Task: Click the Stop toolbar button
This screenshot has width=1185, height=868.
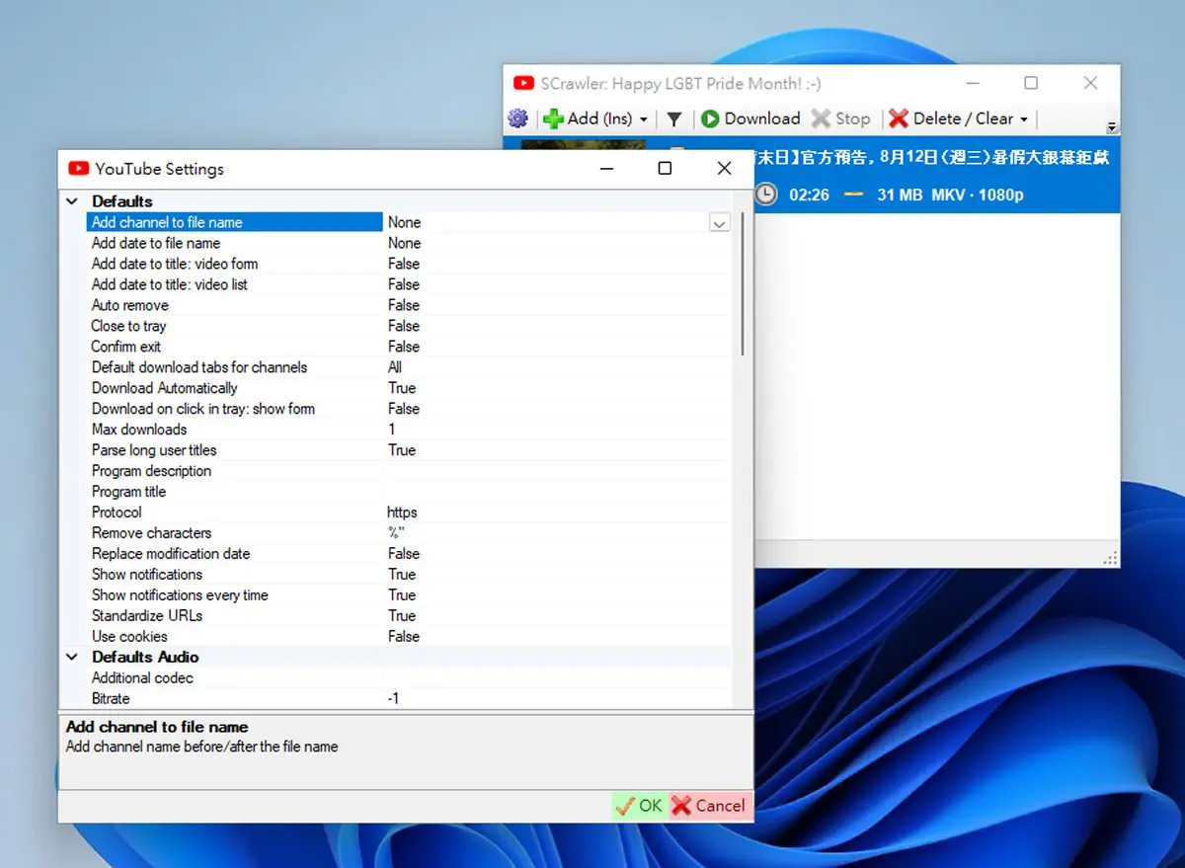Action: (841, 118)
